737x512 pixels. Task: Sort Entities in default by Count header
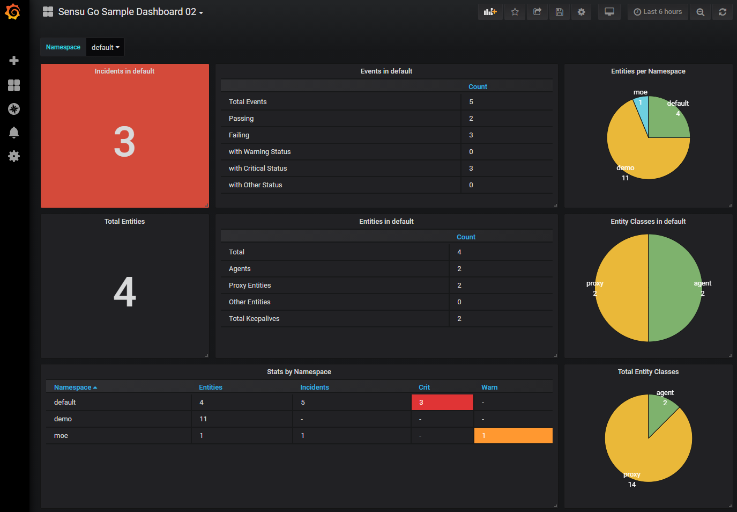click(x=466, y=237)
